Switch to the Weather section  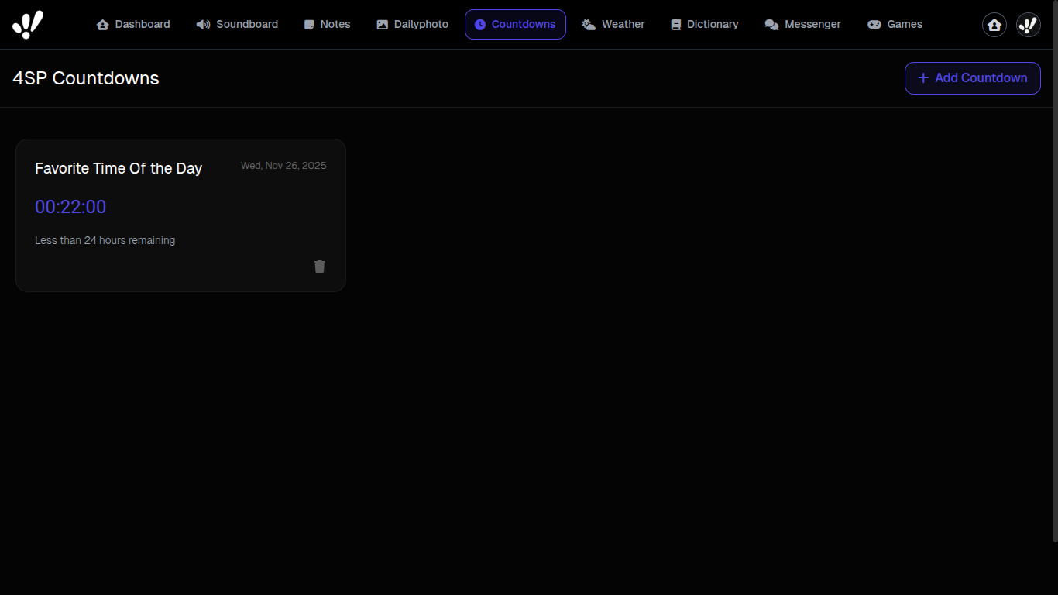point(613,24)
